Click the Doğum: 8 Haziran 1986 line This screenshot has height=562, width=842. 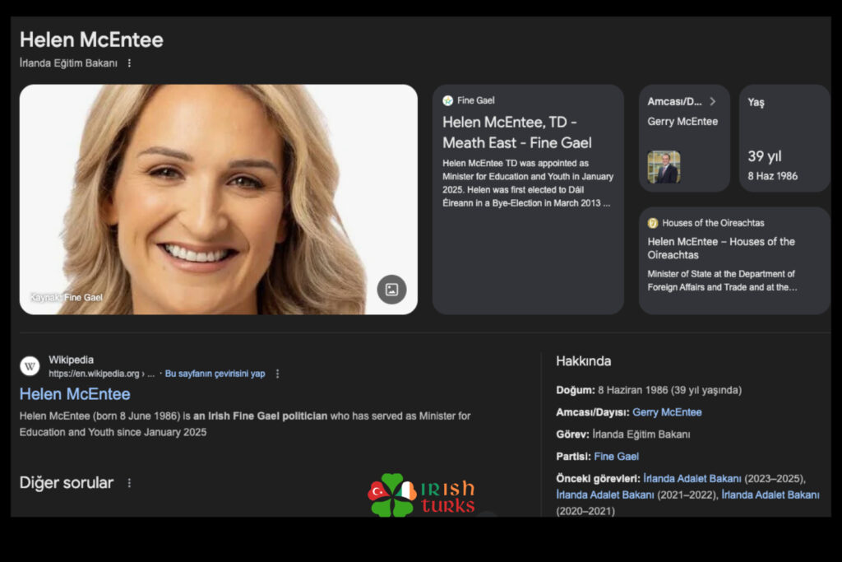coord(649,390)
